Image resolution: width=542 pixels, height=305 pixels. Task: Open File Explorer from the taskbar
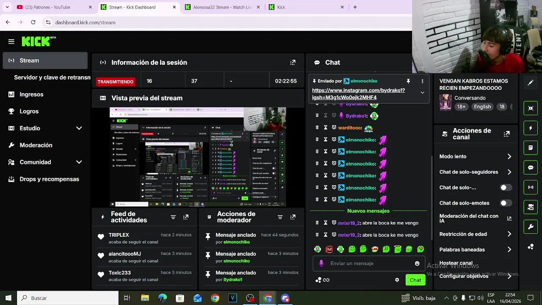tap(145, 298)
